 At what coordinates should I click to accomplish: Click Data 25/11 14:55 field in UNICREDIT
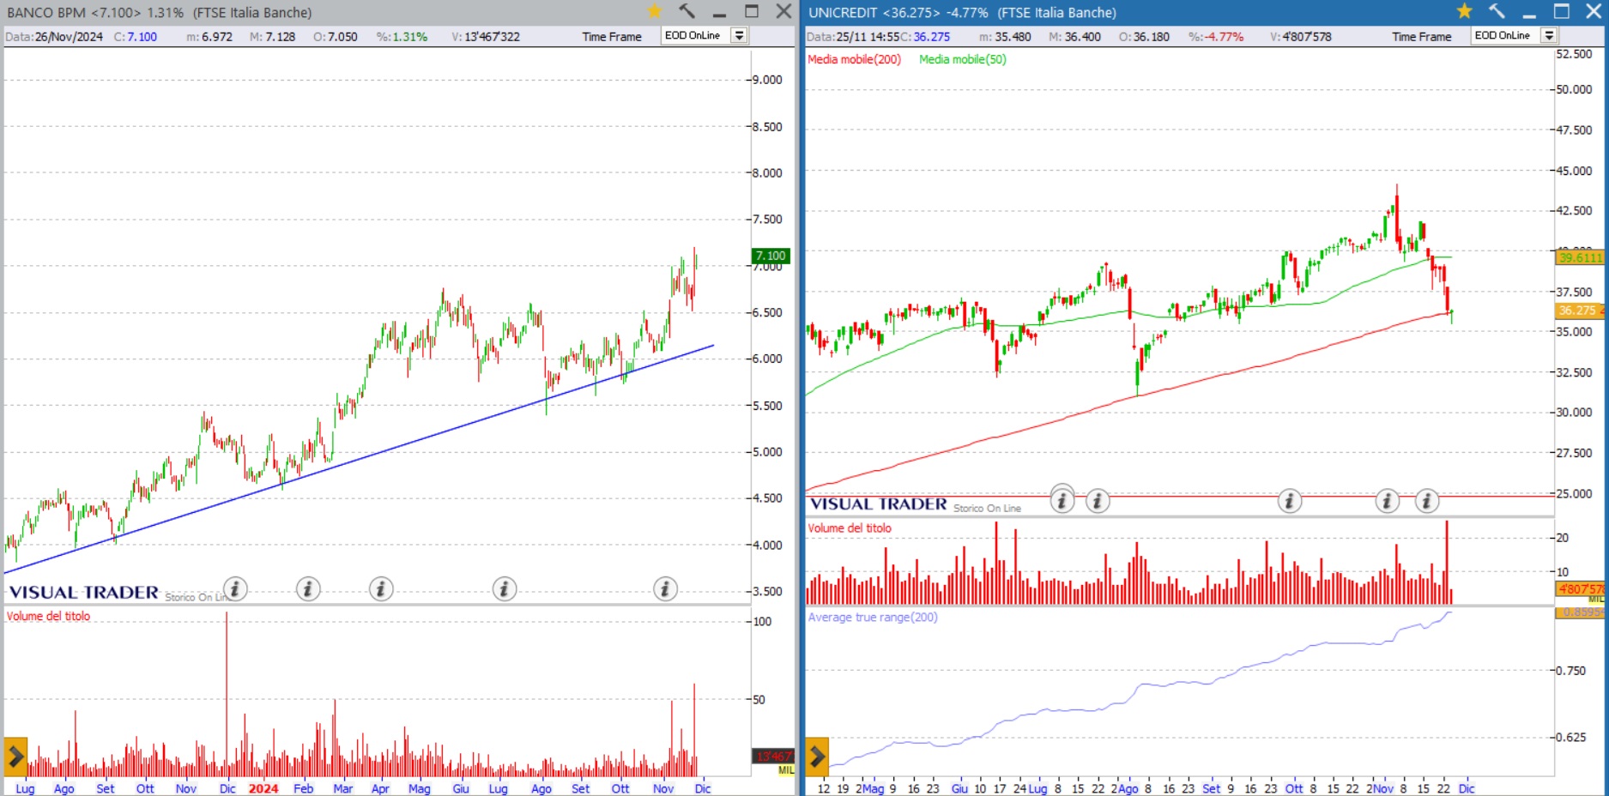point(853,36)
